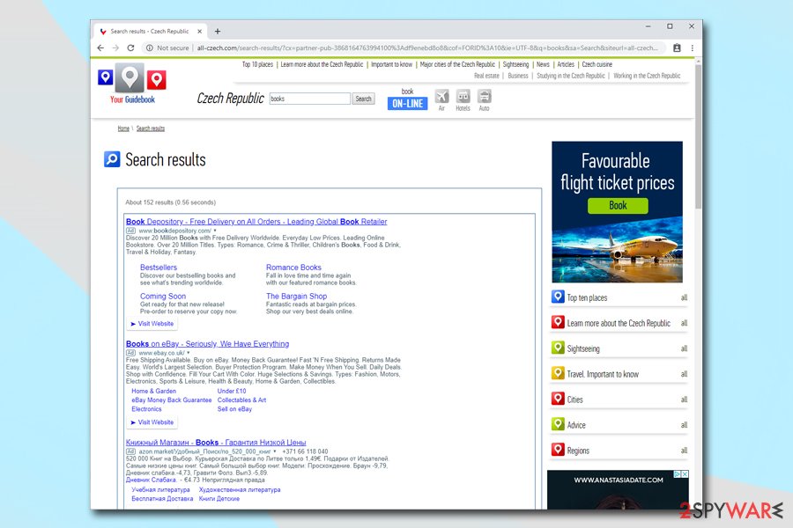Viewport: 793px width, 528px height.
Task: Open the Not secure site info icon
Action: point(150,48)
